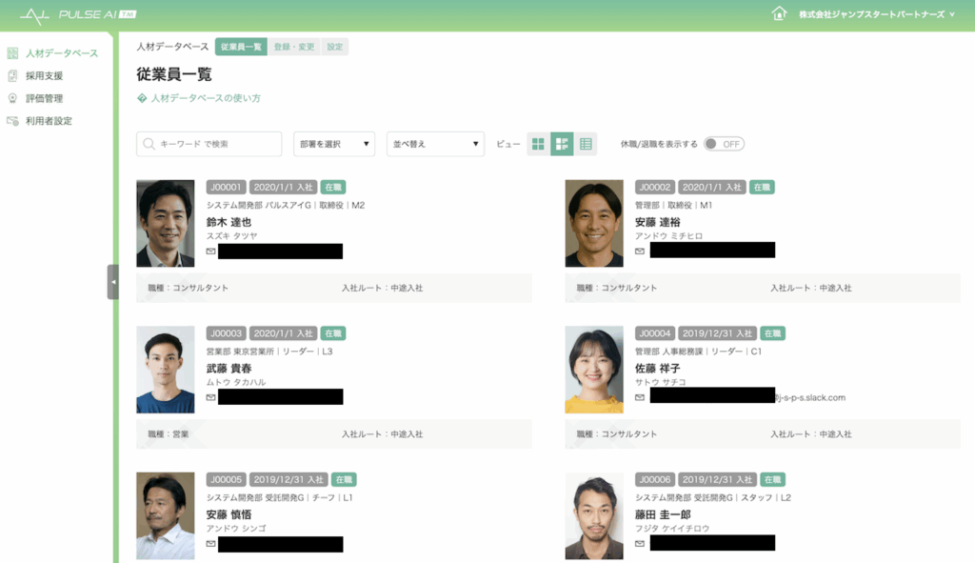Screen dimensions: 975x563
Task: Open the 部署を選択 dropdown
Action: [x=334, y=144]
